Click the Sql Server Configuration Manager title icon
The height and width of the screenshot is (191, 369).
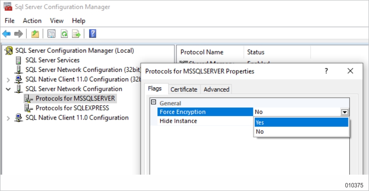(x=8, y=6)
